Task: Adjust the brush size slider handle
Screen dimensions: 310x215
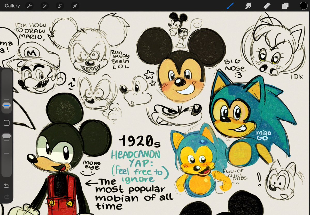Action: tap(7, 105)
